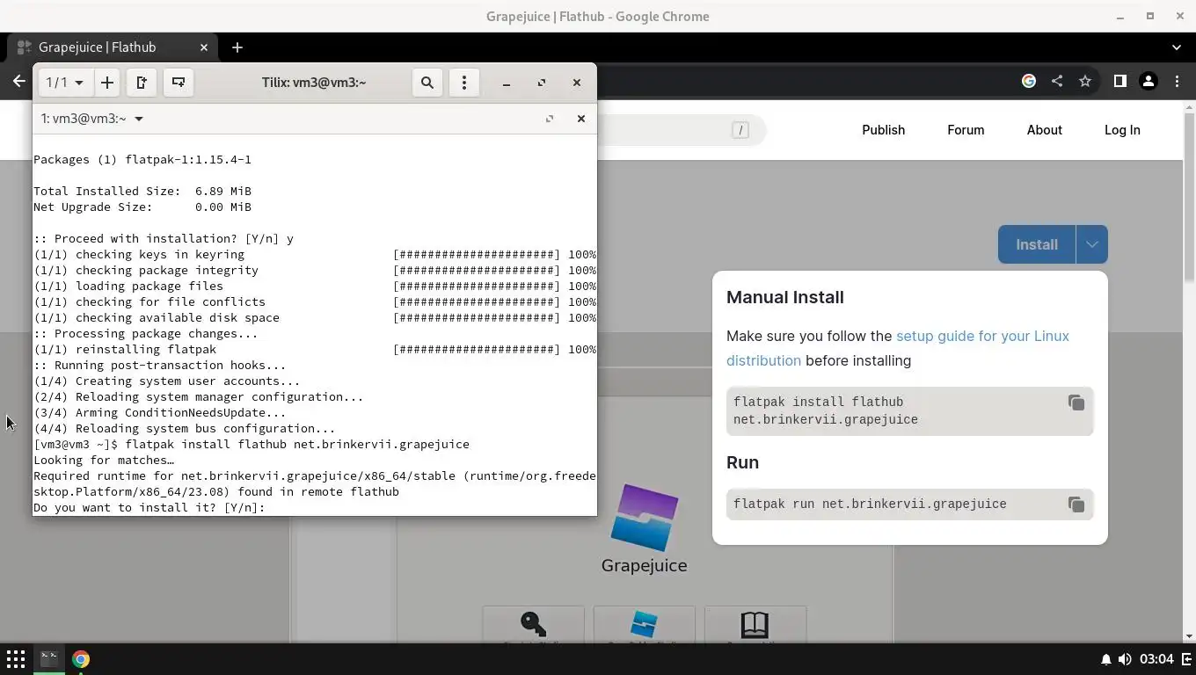This screenshot has width=1196, height=675.
Task: Click the 'Looking for matches…' terminal line
Action: click(x=104, y=461)
